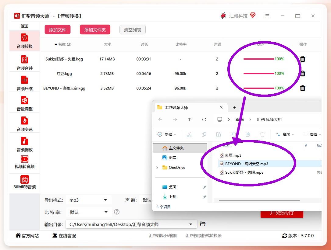Open the 新建 dropdown in Explorer
The height and width of the screenshot is (250, 331).
point(167,134)
